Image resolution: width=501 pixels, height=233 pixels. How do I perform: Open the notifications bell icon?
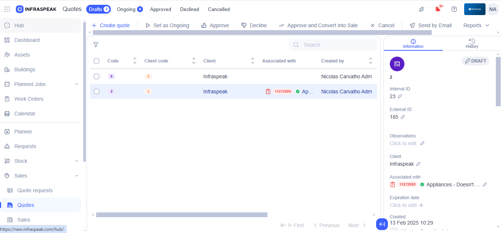pyautogui.click(x=438, y=9)
